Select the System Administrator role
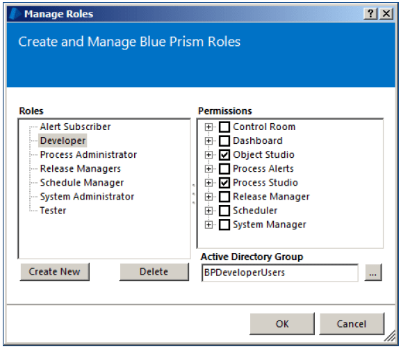The height and width of the screenshot is (349, 401). (87, 197)
